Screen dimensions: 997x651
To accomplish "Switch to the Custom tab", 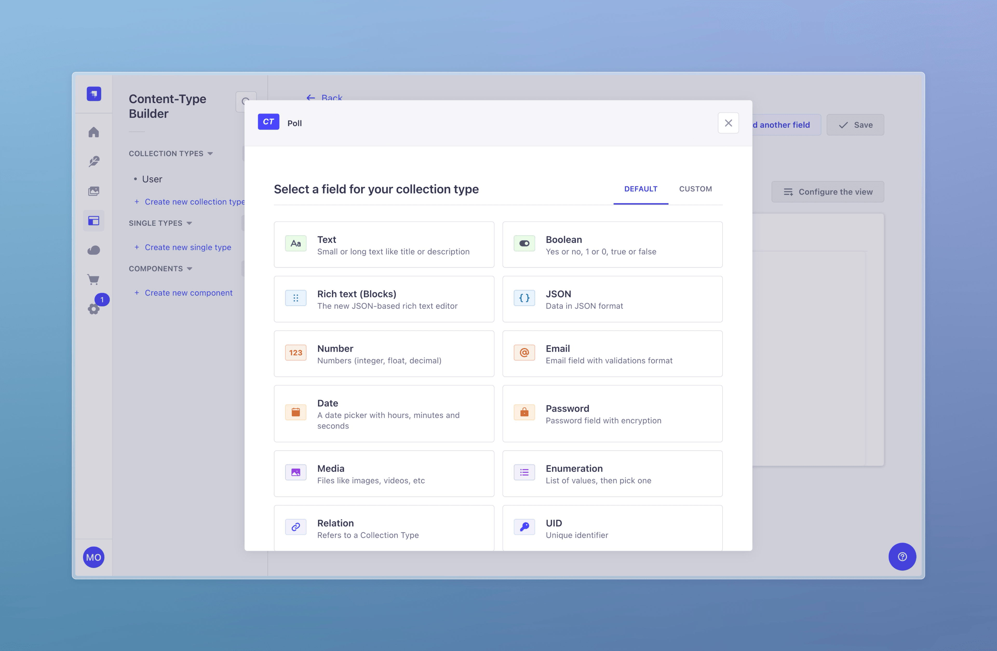I will (695, 189).
